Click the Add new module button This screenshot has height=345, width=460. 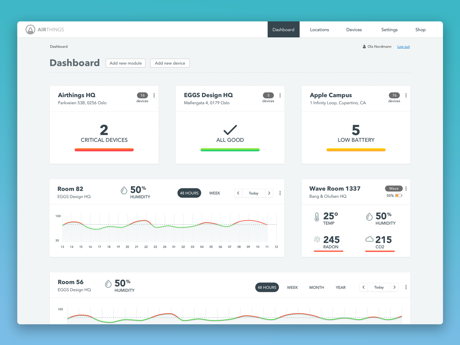[125, 63]
